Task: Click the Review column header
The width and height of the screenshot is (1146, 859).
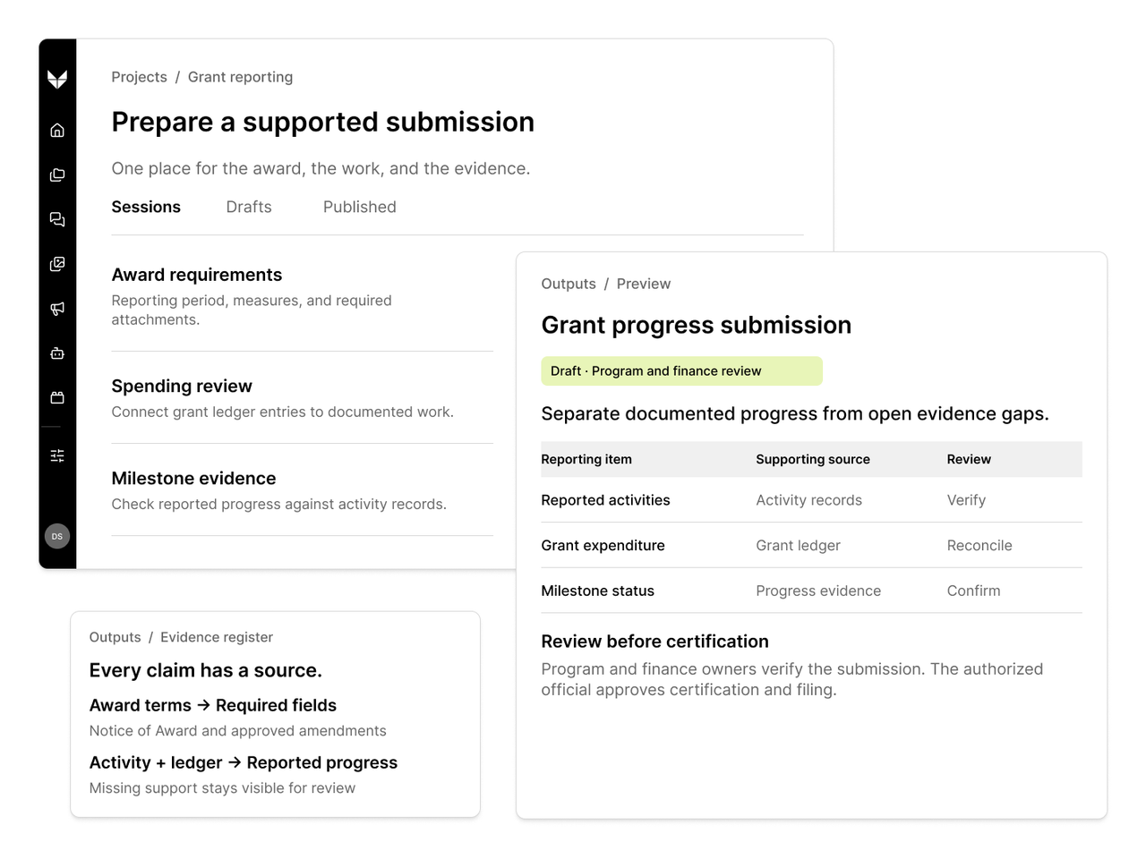Action: (969, 459)
